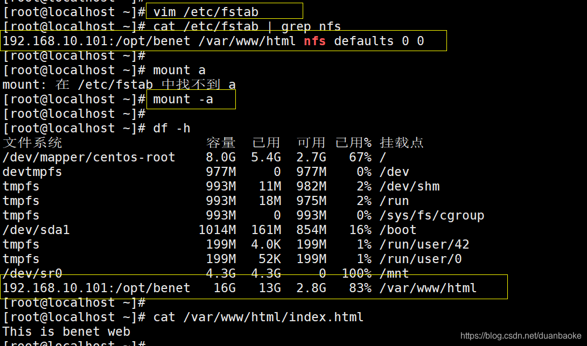
Task: Click the '/run' mount point
Action: (x=394, y=201)
